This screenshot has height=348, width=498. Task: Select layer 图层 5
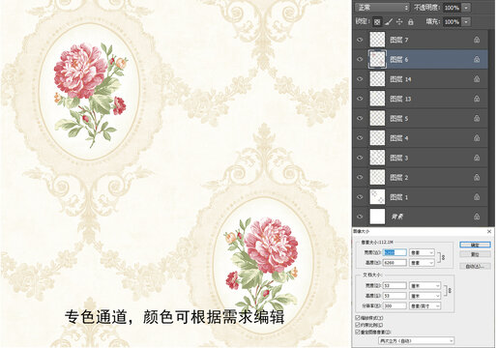pos(420,119)
